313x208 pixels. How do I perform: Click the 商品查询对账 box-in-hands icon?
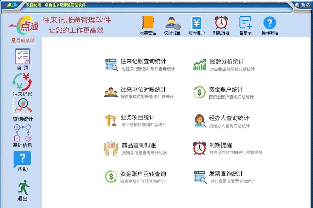111,148
